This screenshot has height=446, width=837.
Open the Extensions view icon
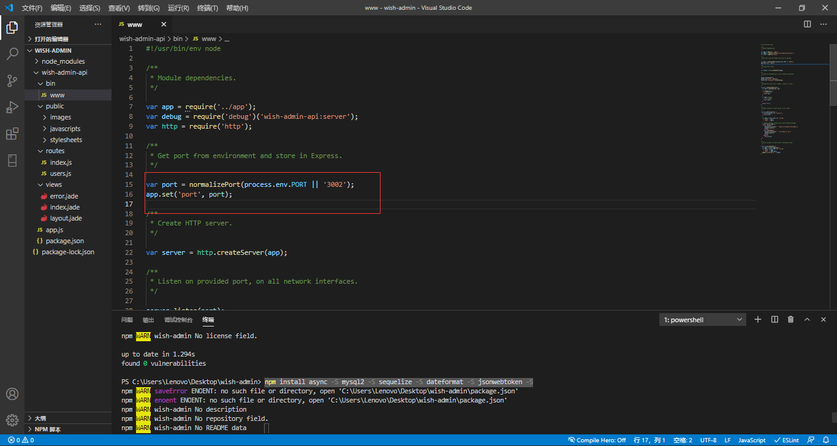click(12, 134)
